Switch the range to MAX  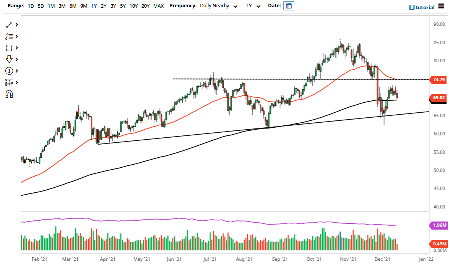point(158,6)
